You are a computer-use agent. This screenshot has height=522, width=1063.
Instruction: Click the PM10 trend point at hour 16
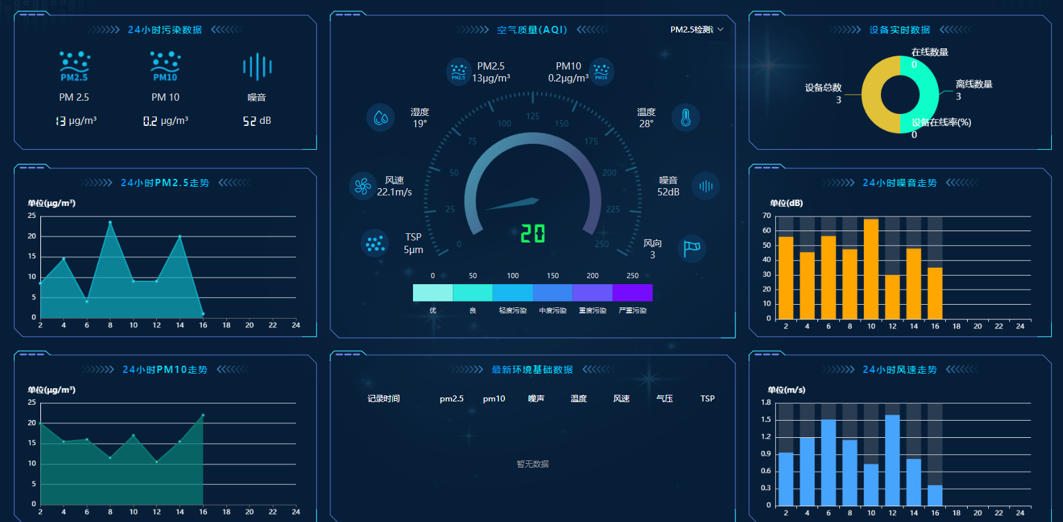click(203, 415)
